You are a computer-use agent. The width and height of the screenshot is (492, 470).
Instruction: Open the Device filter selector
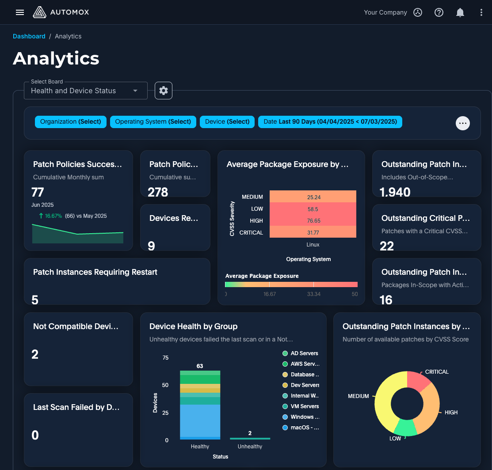(227, 121)
